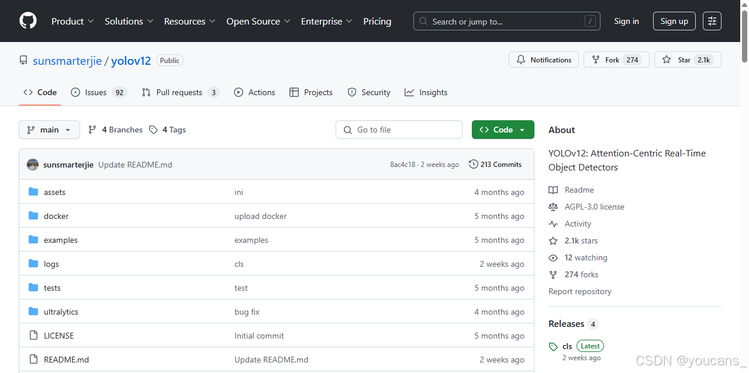Click the LICENSE file icon

pyautogui.click(x=33, y=336)
